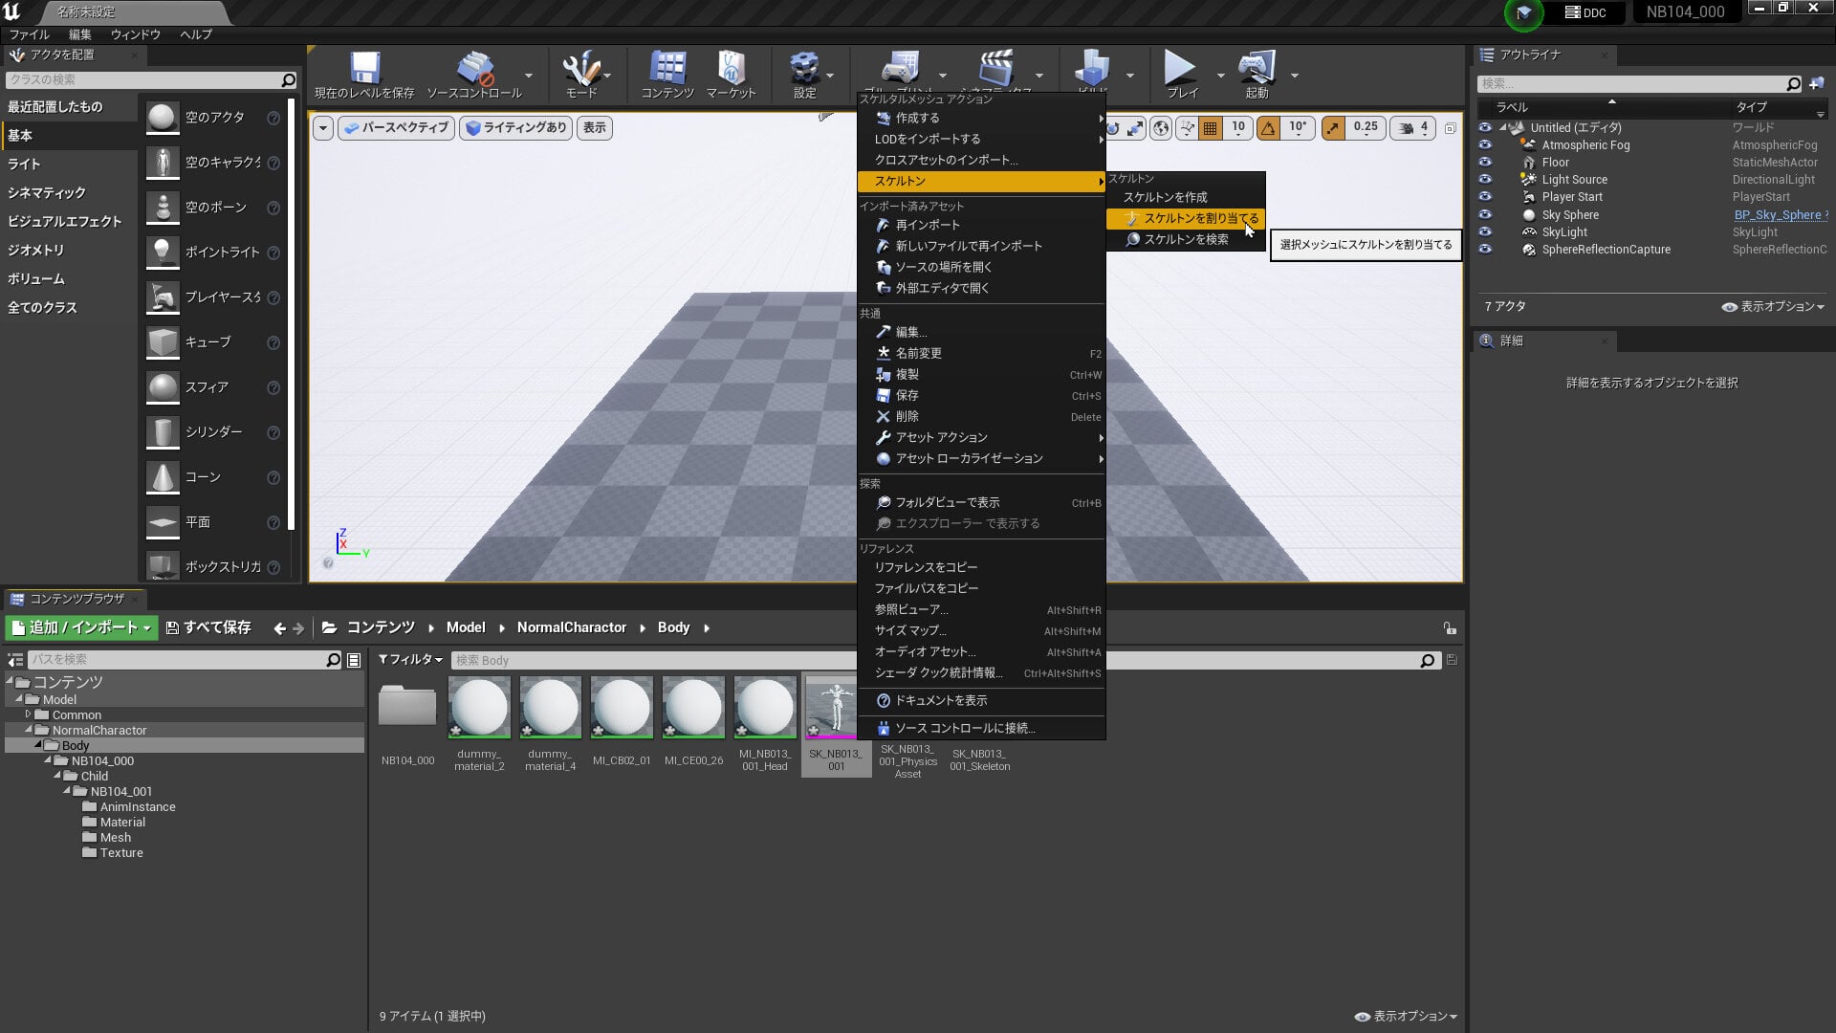Image resolution: width=1836 pixels, height=1033 pixels.
Task: Open the Play options dropdown arrow
Action: coord(1220,76)
